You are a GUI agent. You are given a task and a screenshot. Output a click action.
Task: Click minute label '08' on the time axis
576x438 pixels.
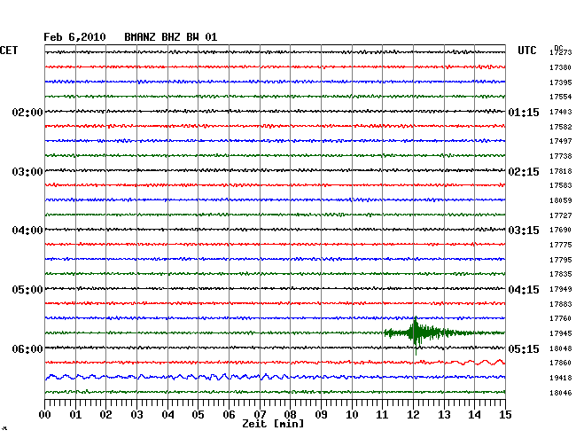[x=290, y=415]
